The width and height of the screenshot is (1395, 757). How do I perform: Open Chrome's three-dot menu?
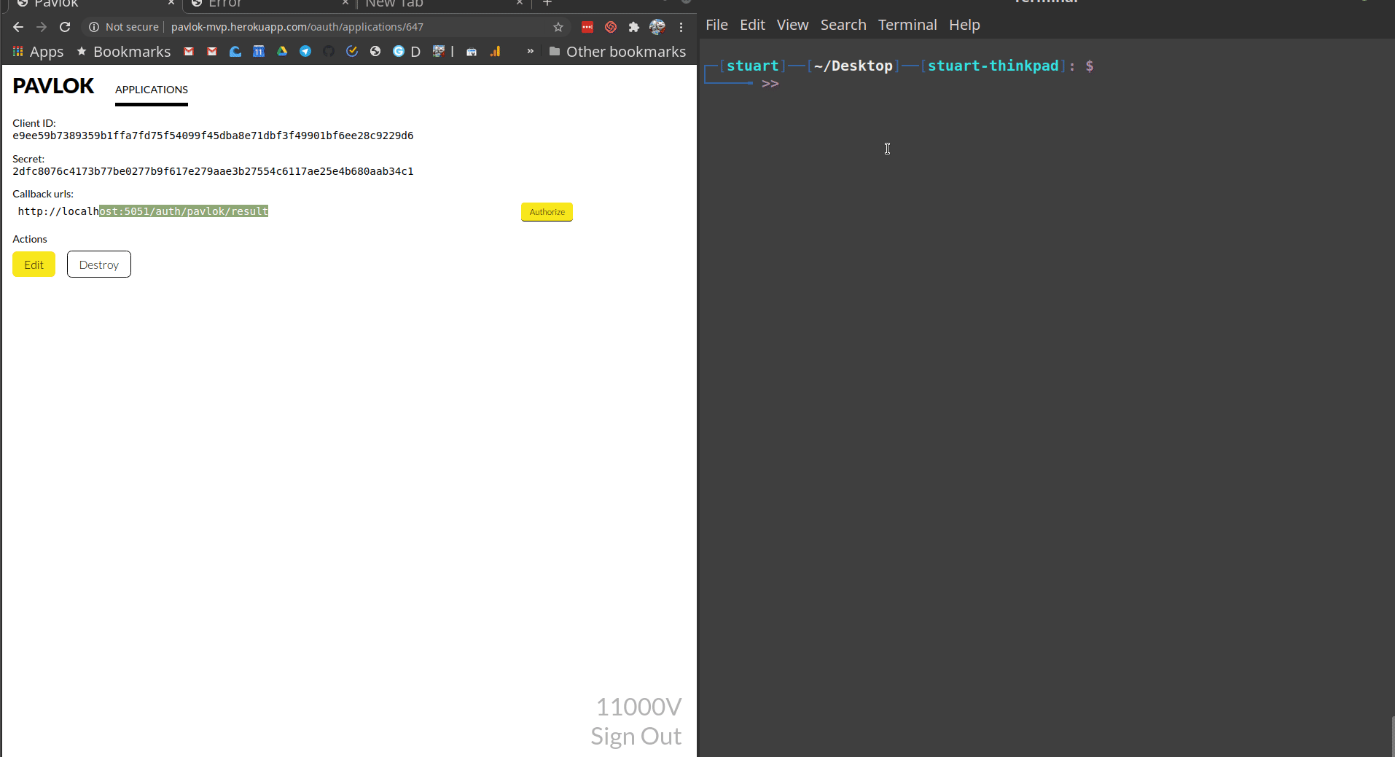click(x=681, y=27)
